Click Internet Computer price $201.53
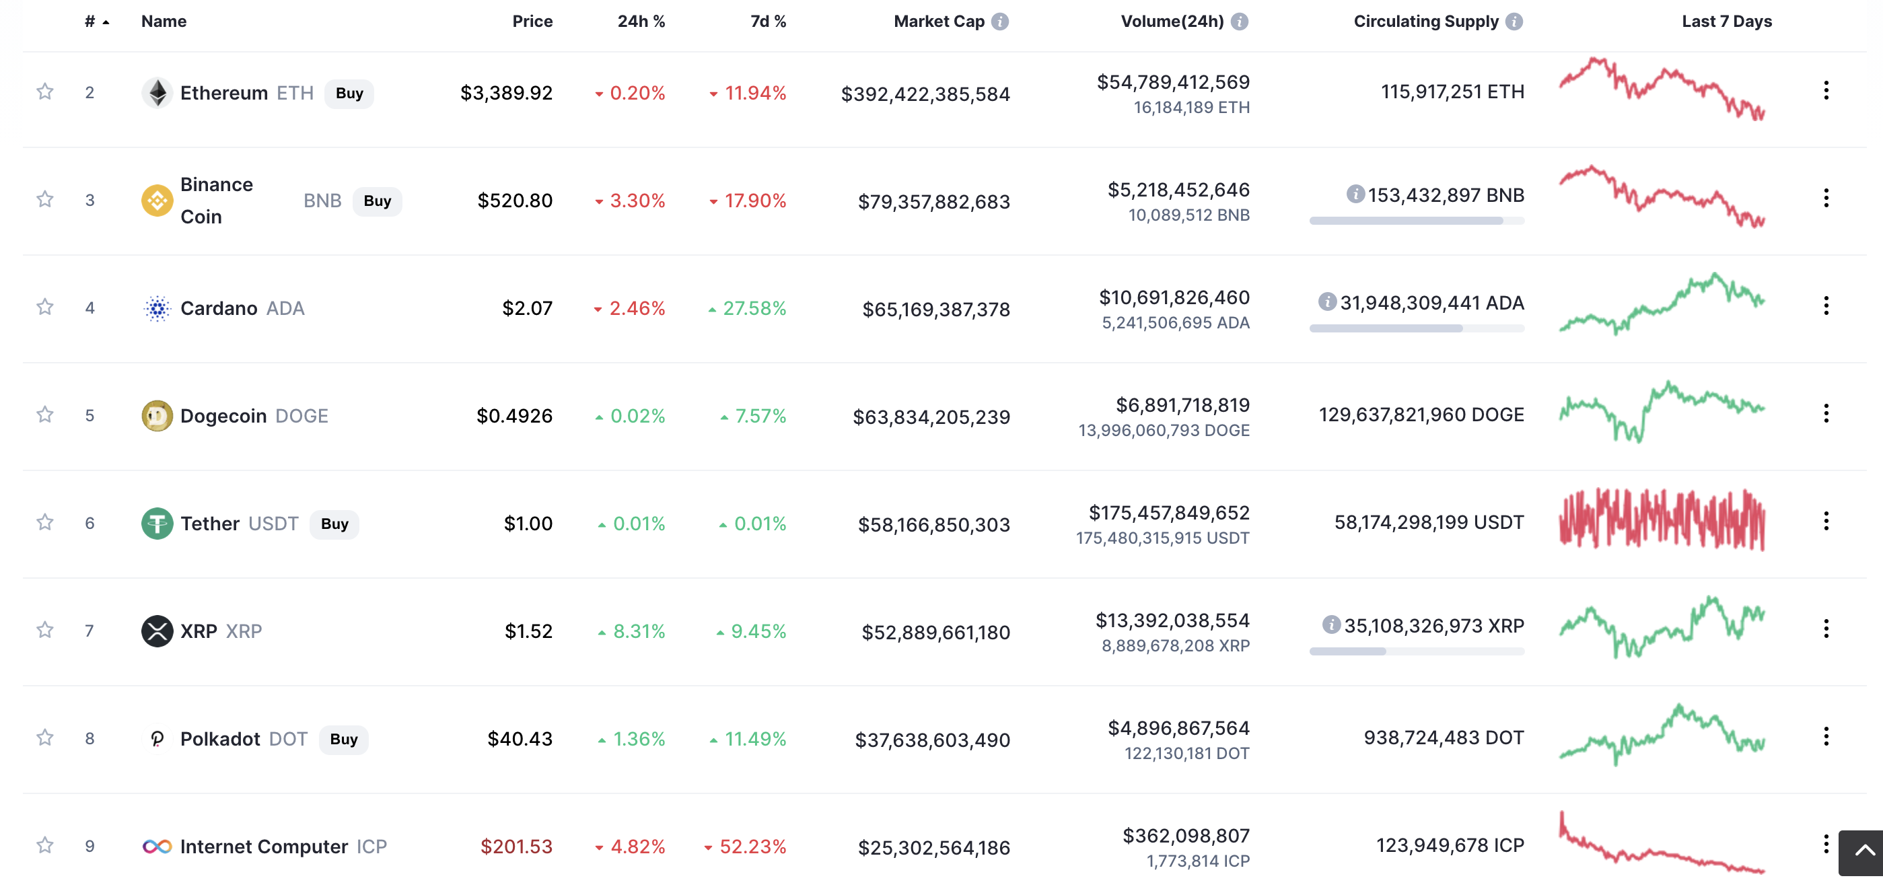 (516, 847)
